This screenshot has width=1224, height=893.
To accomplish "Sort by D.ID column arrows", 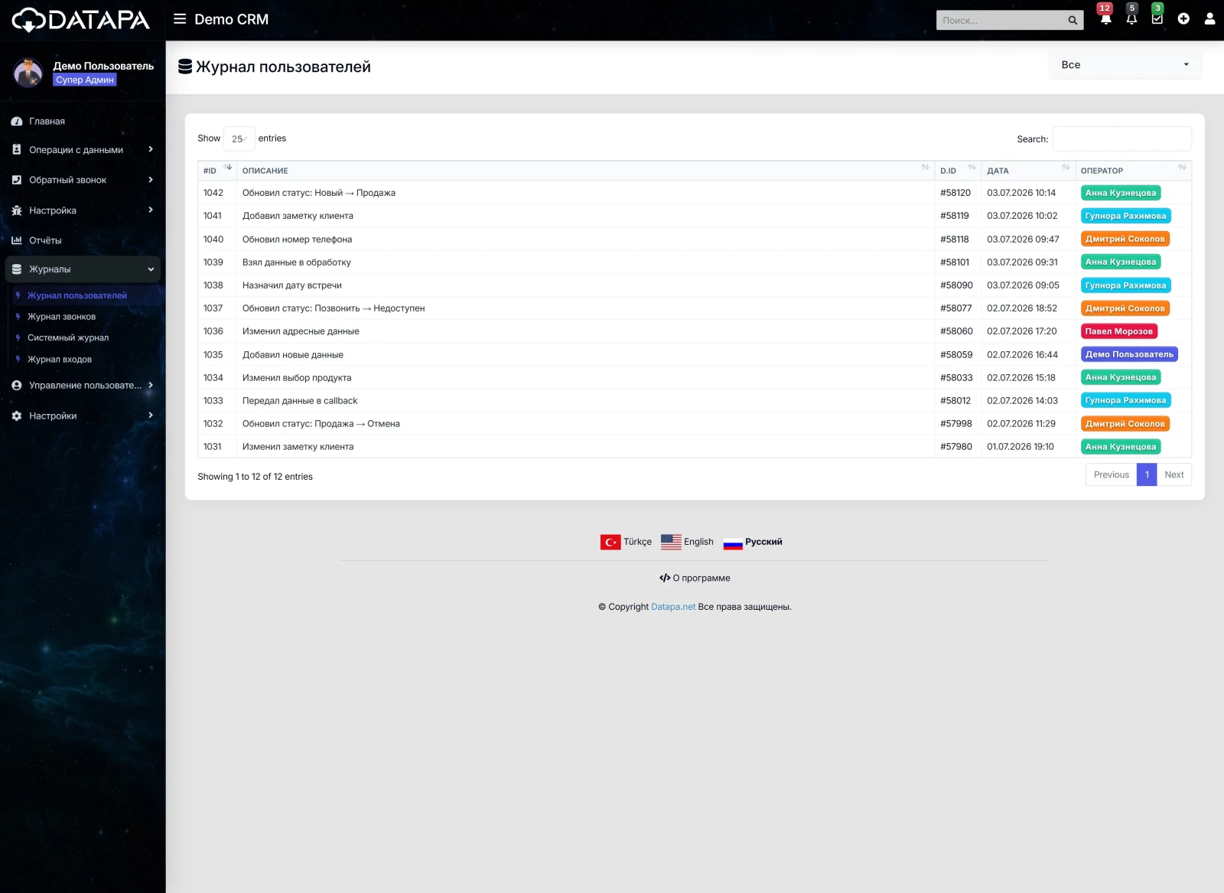I will pyautogui.click(x=972, y=168).
